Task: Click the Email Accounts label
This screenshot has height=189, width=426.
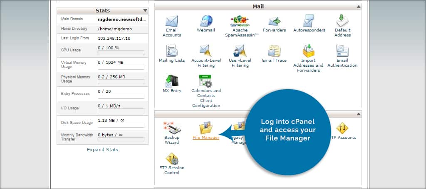Action: [x=172, y=32]
